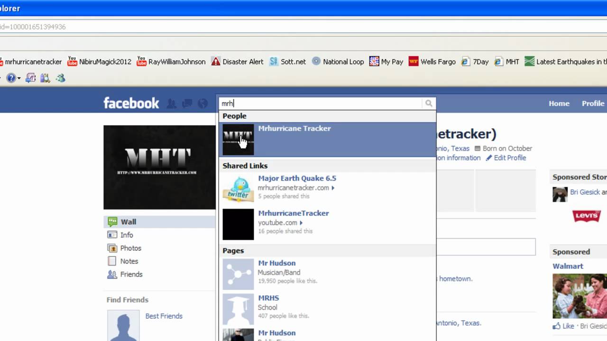Open mrhurricanetracker favorite
The image size is (607, 341).
[31, 62]
